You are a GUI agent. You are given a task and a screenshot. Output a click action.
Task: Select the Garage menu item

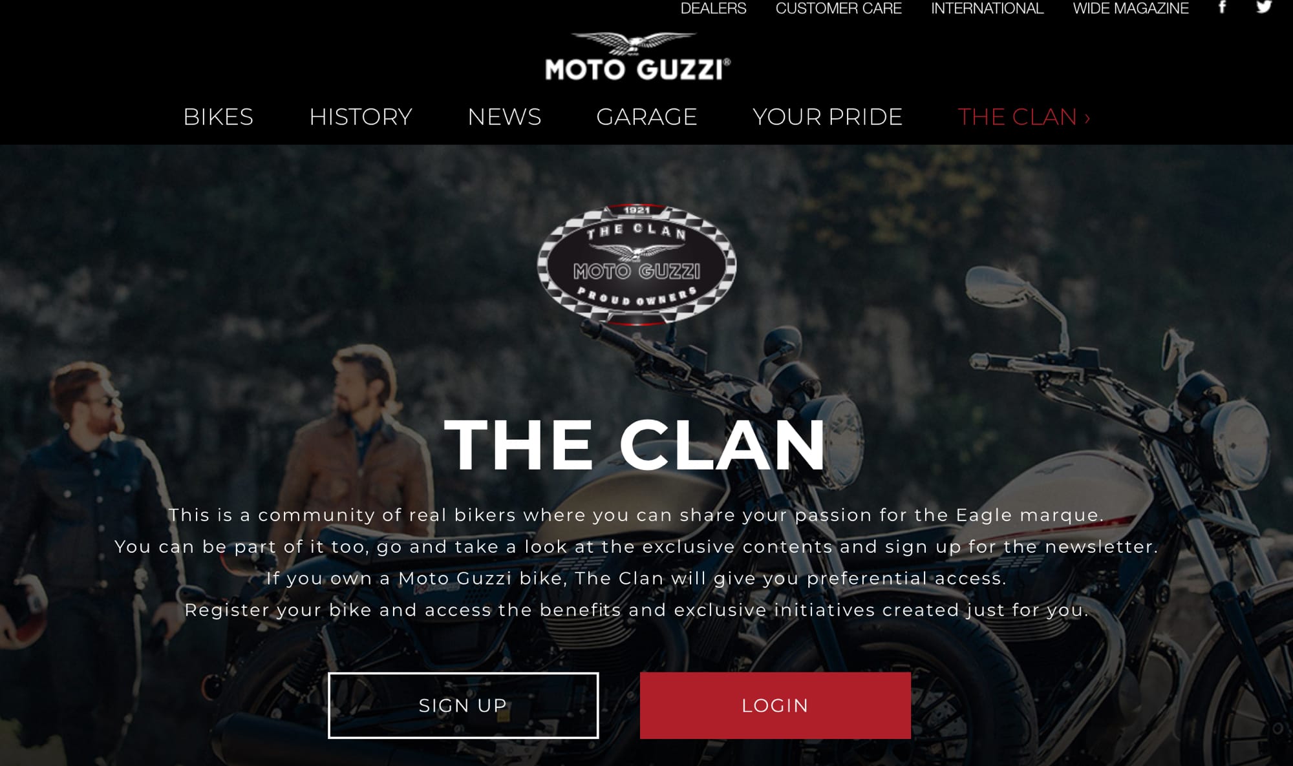pyautogui.click(x=646, y=117)
